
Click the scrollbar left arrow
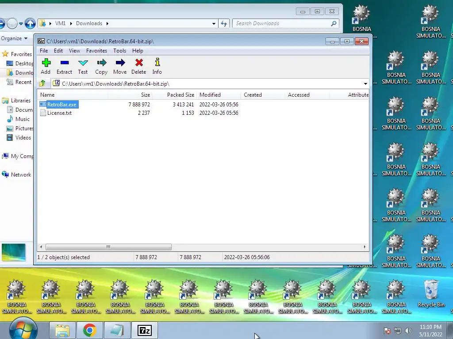[x=41, y=247]
